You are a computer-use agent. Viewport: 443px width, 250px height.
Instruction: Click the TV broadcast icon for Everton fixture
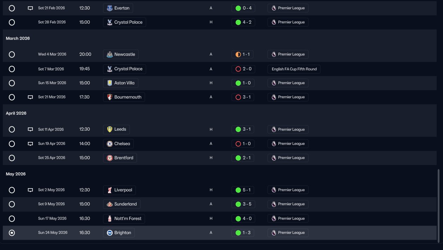pos(30,8)
